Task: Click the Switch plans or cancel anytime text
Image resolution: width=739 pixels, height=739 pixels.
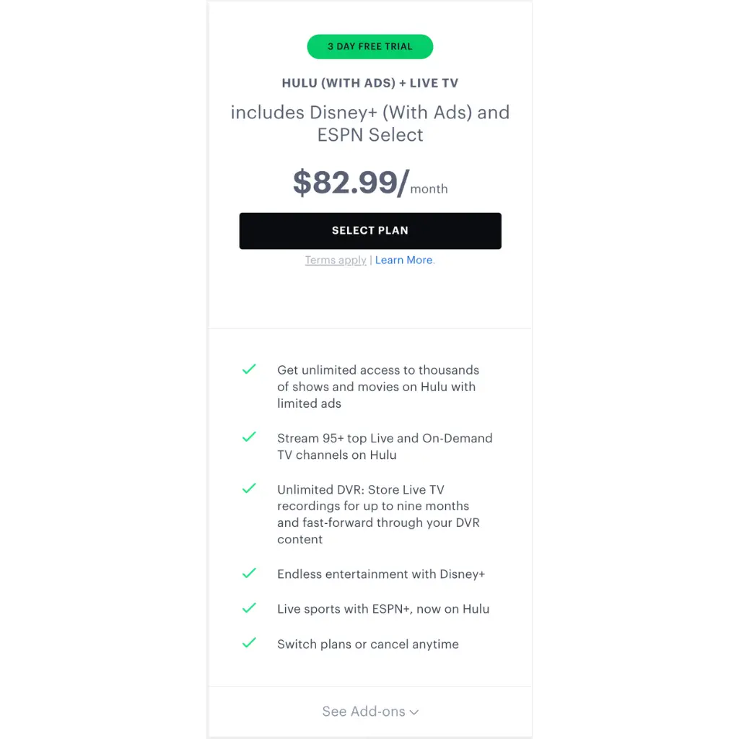Action: [x=367, y=644]
